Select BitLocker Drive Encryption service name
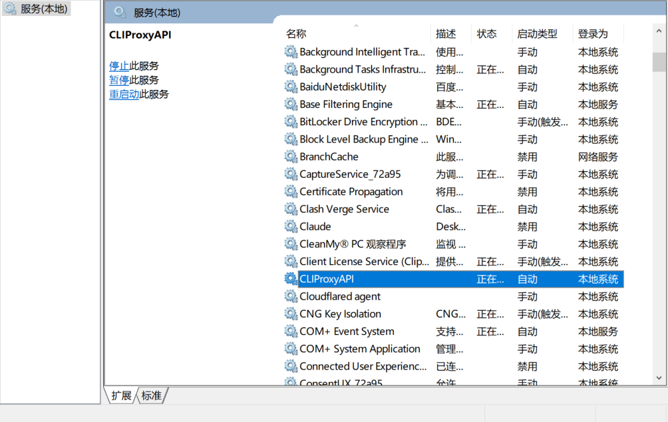 pyautogui.click(x=363, y=122)
